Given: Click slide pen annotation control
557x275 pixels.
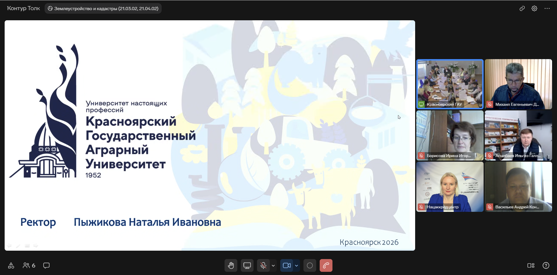Looking at the screenshot, I should coord(18,246).
